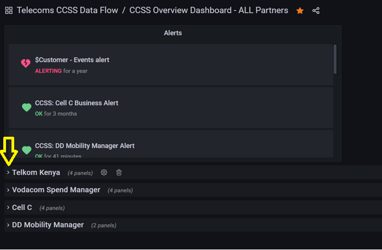The height and width of the screenshot is (250, 382).
Task: Expand the Vodacom Spend Manager row chevron
Action: [8, 190]
